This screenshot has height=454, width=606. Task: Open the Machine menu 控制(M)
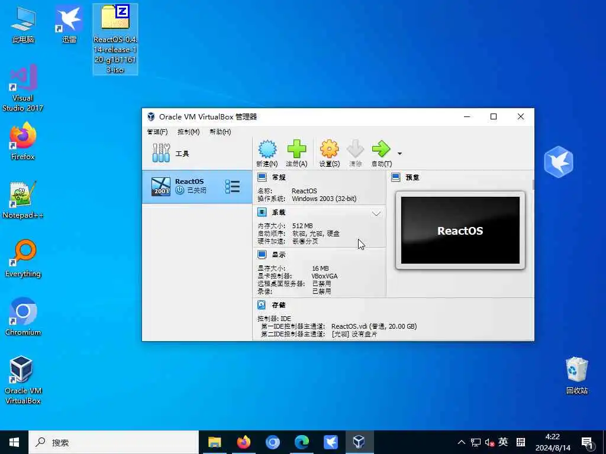[x=188, y=132]
